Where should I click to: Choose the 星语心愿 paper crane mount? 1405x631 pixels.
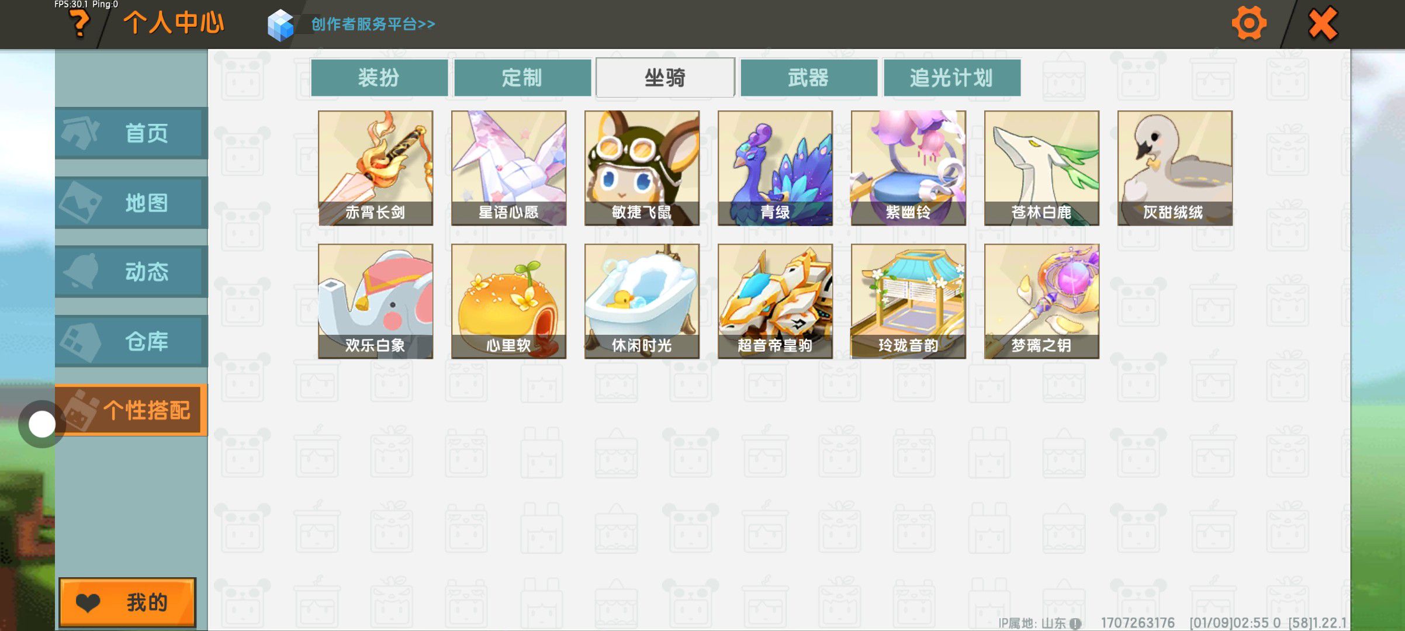tap(508, 168)
